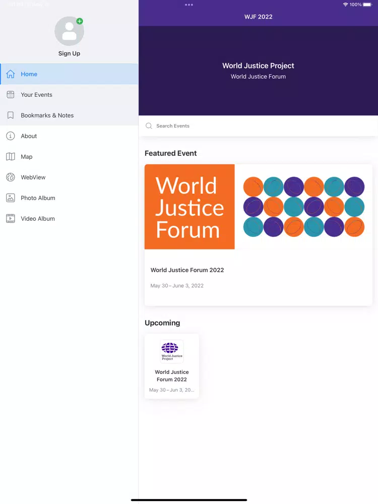This screenshot has width=378, height=504.
Task: Tap the Wi-Fi status icon
Action: [346, 5]
